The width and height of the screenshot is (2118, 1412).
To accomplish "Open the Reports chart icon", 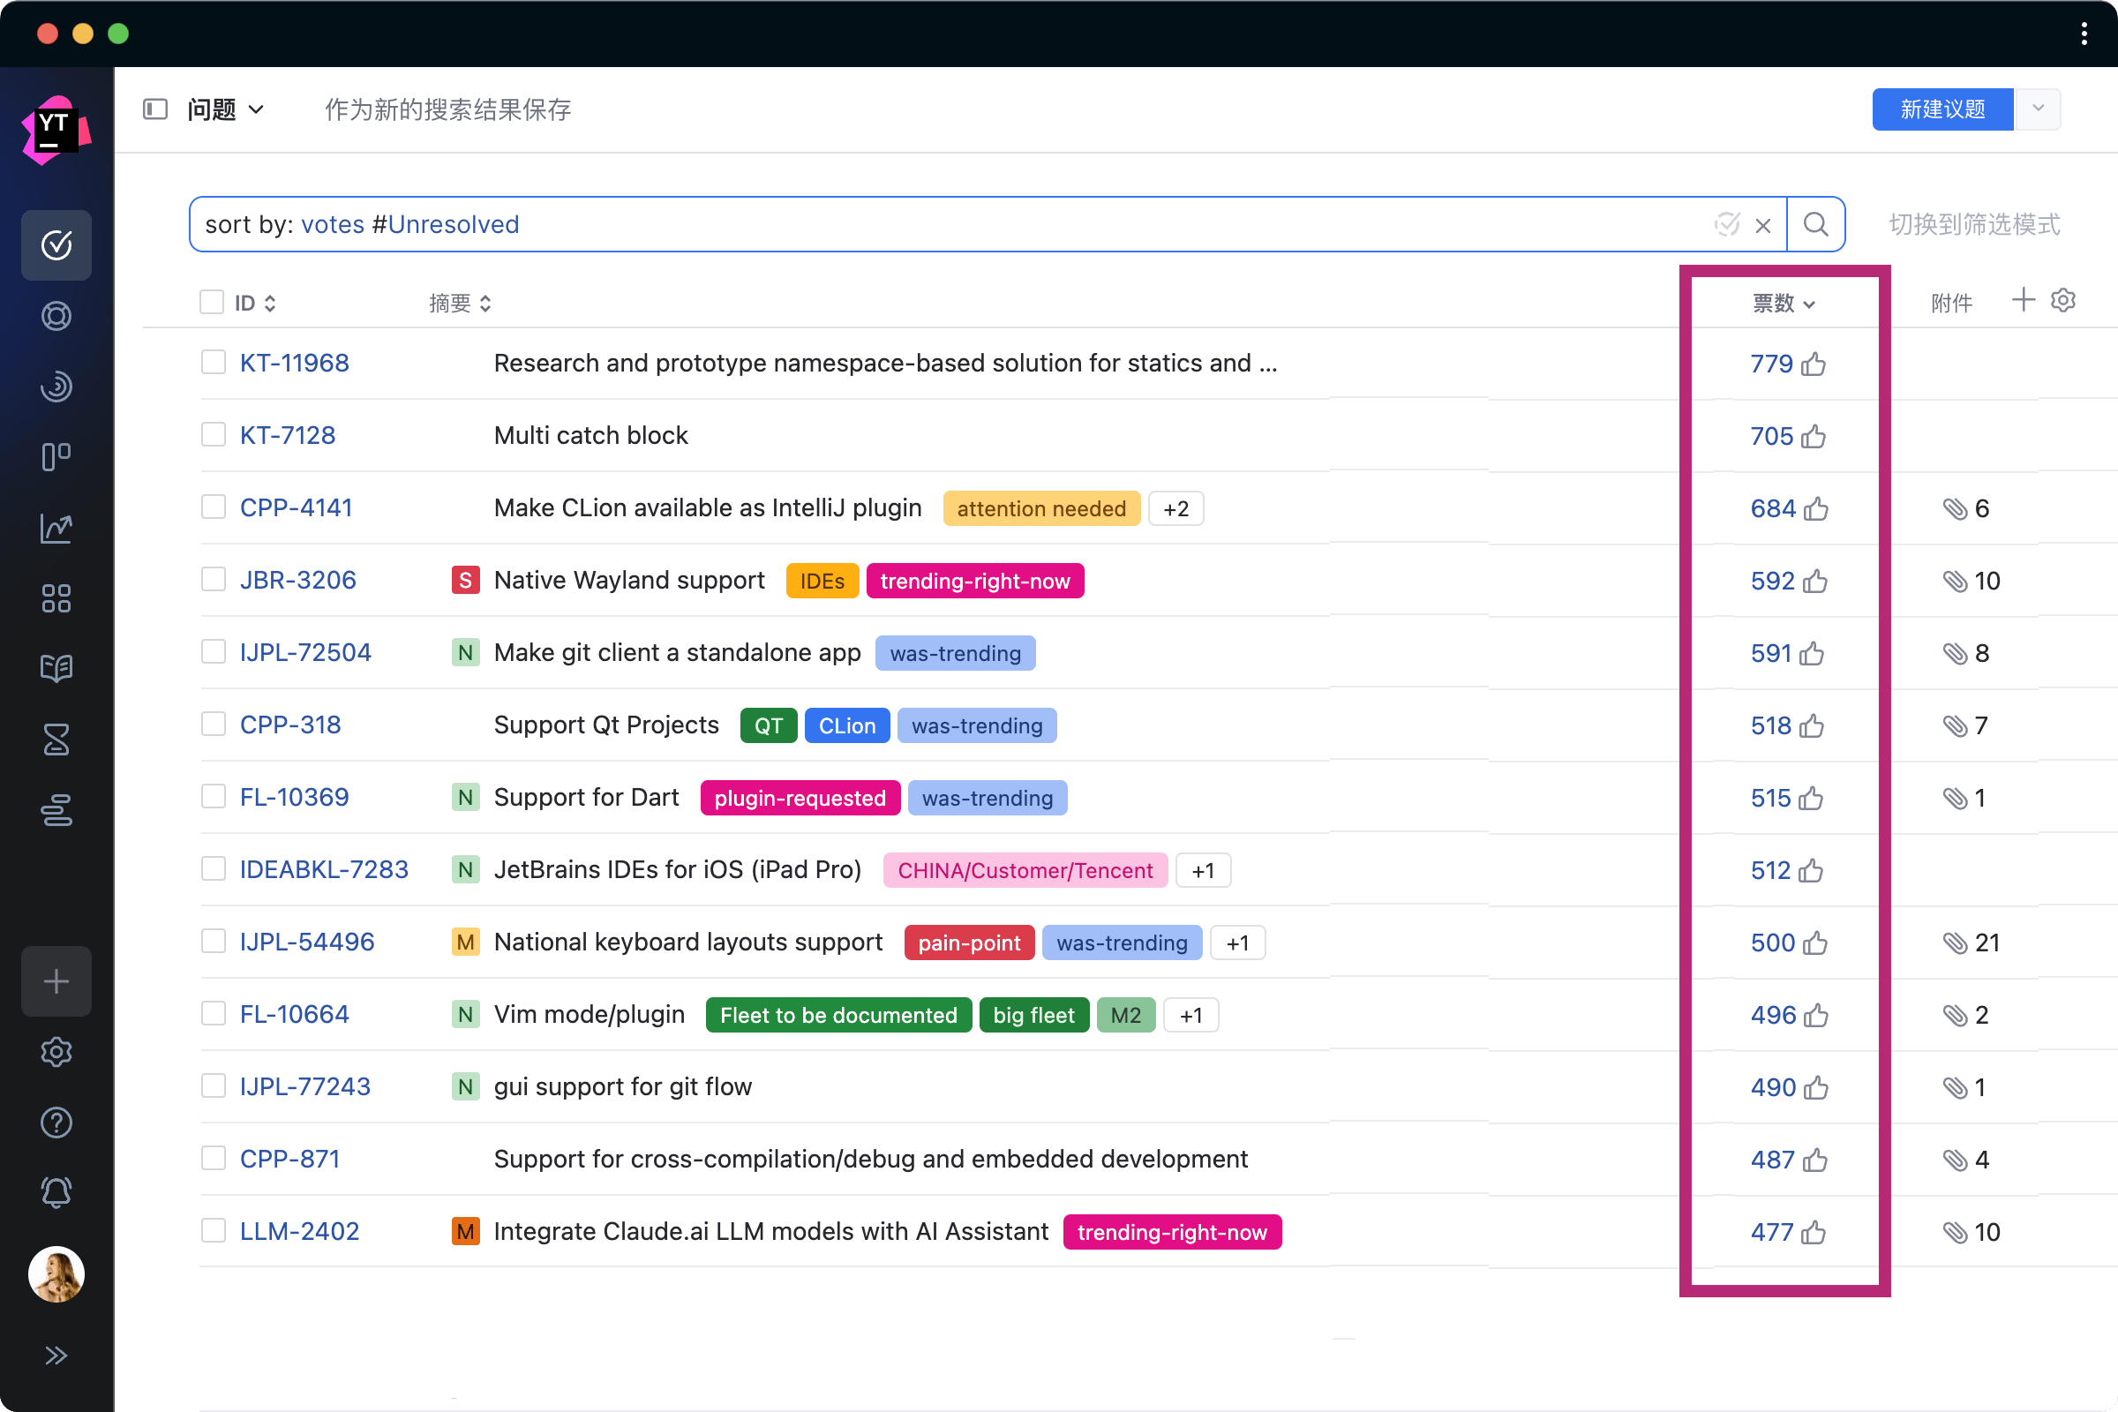I will point(56,528).
